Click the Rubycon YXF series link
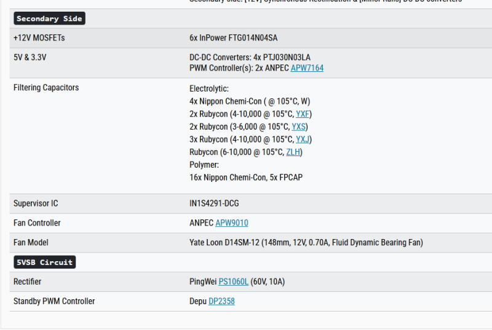Image resolution: width=492 pixels, height=330 pixels. click(303, 114)
